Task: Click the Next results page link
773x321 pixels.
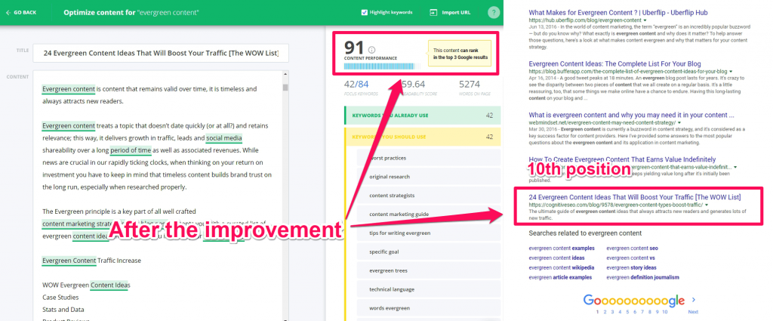Action: click(x=693, y=312)
